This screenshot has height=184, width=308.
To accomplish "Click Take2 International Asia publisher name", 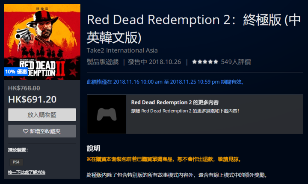I will (122, 50).
